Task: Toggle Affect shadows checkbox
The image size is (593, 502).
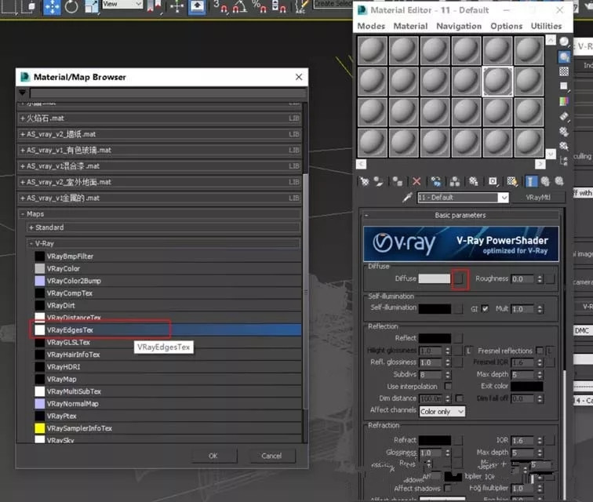Action: (448, 489)
